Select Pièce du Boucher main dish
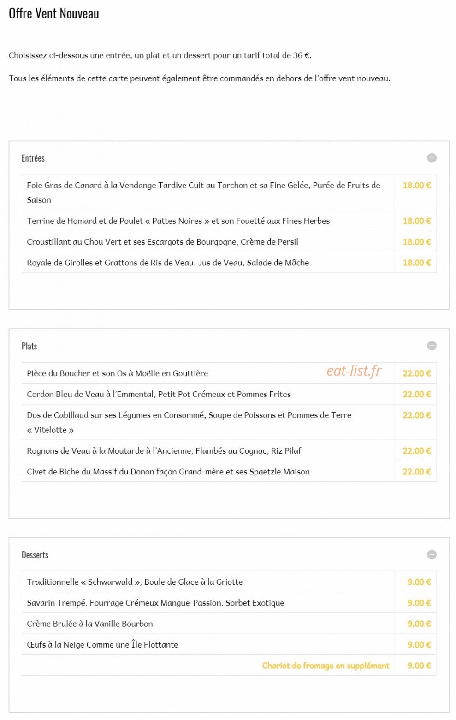456x720 pixels. 229,373
